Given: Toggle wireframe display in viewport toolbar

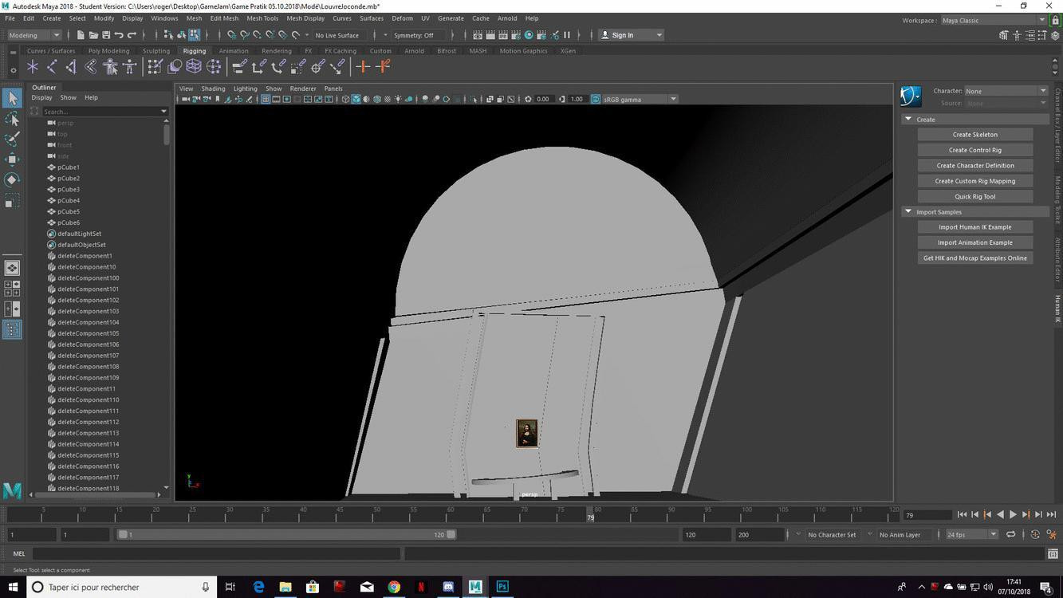Looking at the screenshot, I should 345,99.
